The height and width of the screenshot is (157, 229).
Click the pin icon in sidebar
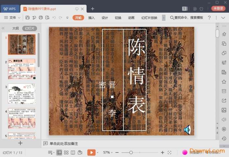(x=224, y=34)
